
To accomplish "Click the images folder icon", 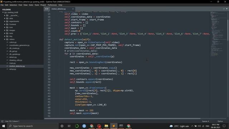I will [x=7, y=30].
